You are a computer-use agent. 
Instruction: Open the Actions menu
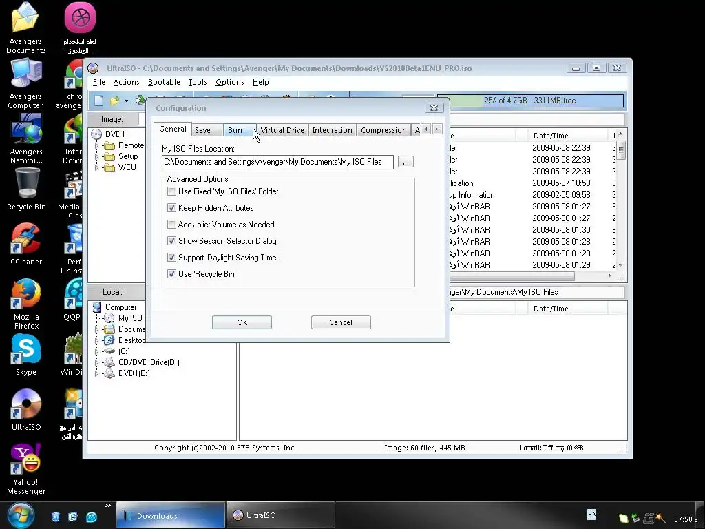[x=127, y=82]
